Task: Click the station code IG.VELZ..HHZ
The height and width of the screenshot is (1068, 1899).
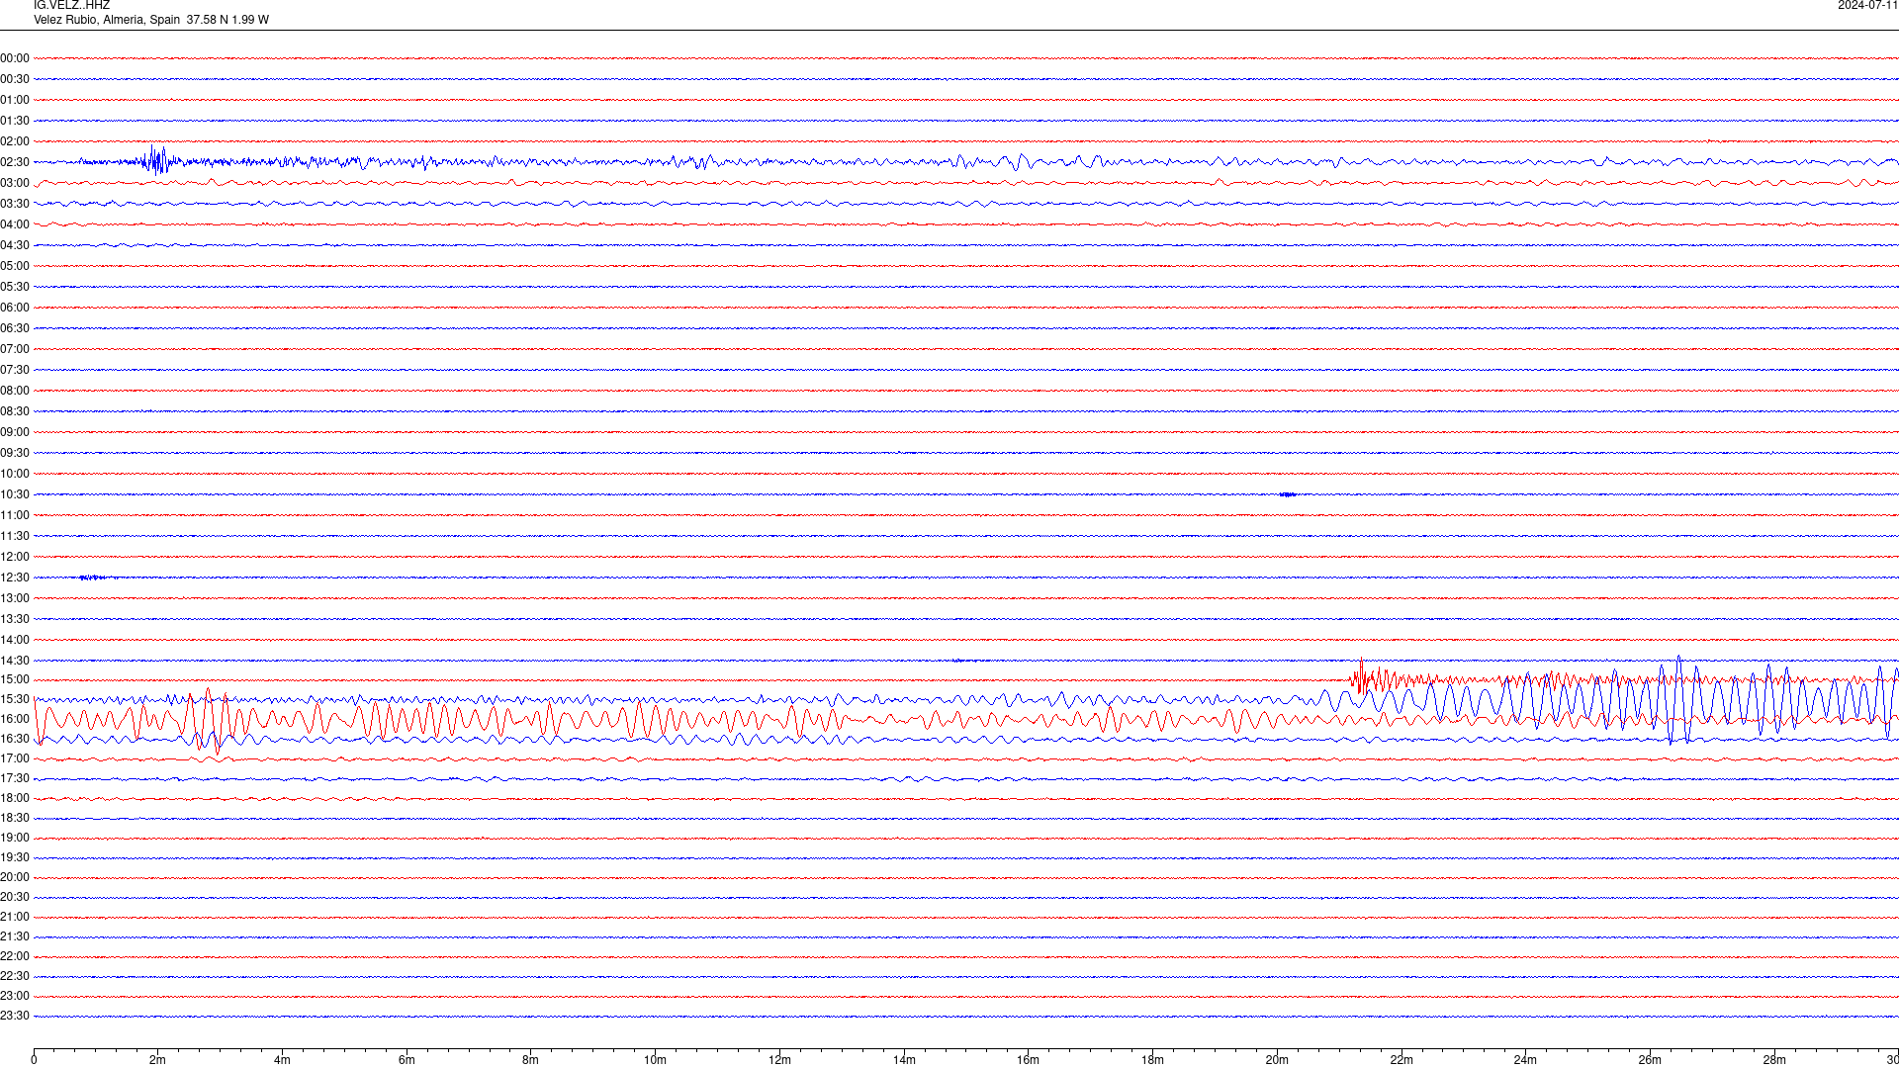Action: [71, 6]
